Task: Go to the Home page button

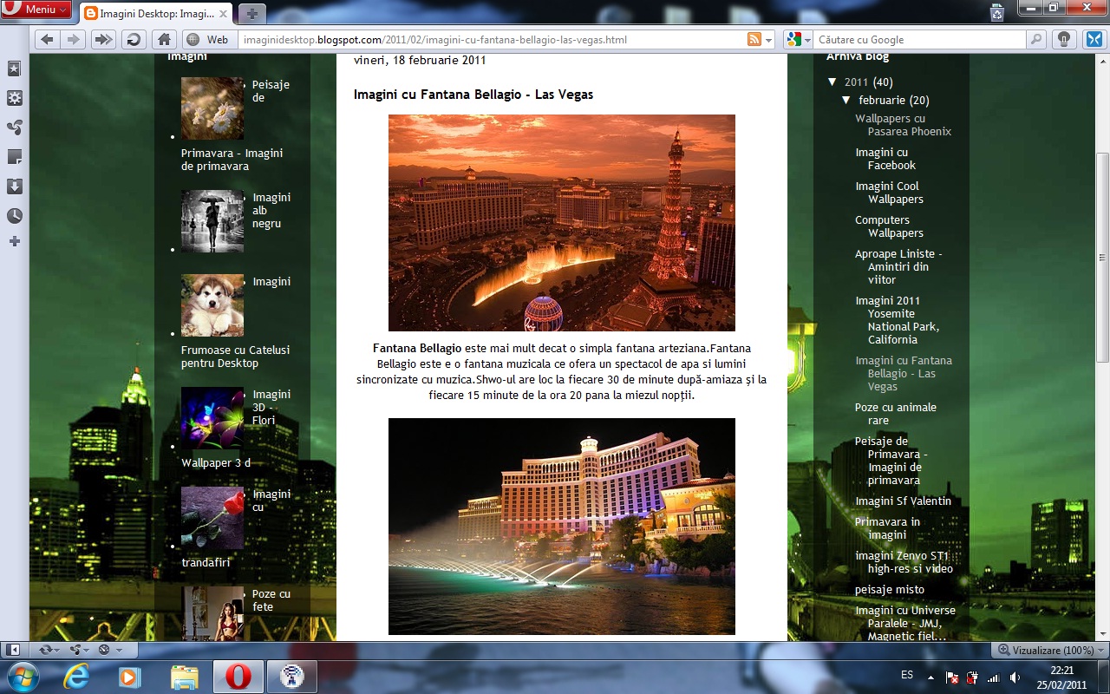Action: pos(163,39)
